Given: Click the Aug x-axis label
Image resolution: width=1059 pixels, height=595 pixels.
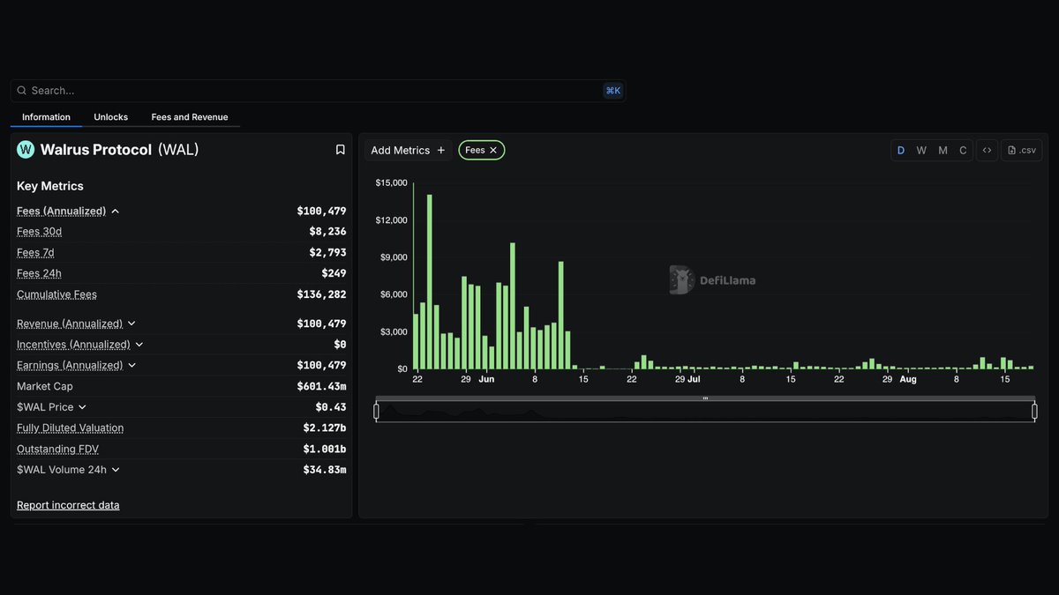Looking at the screenshot, I should pyautogui.click(x=908, y=379).
